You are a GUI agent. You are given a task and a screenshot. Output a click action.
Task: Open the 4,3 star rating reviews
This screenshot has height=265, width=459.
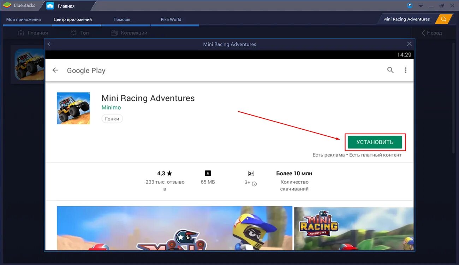point(165,173)
